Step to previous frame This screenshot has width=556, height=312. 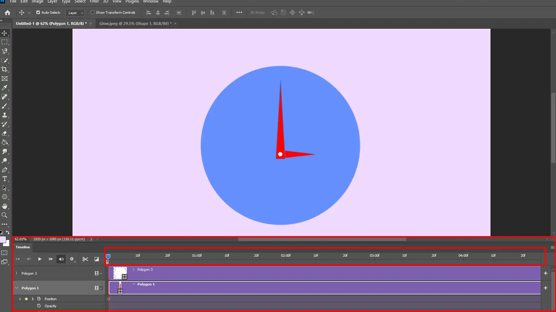[x=28, y=259]
